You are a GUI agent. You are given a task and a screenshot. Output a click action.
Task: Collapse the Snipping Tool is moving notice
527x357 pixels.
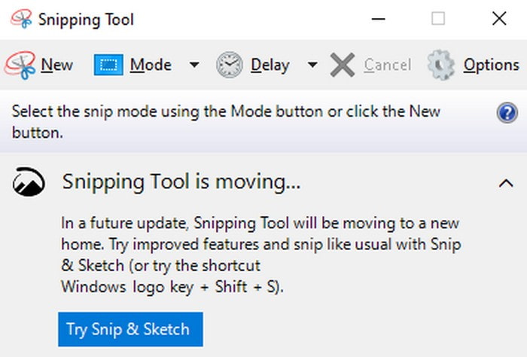point(506,183)
